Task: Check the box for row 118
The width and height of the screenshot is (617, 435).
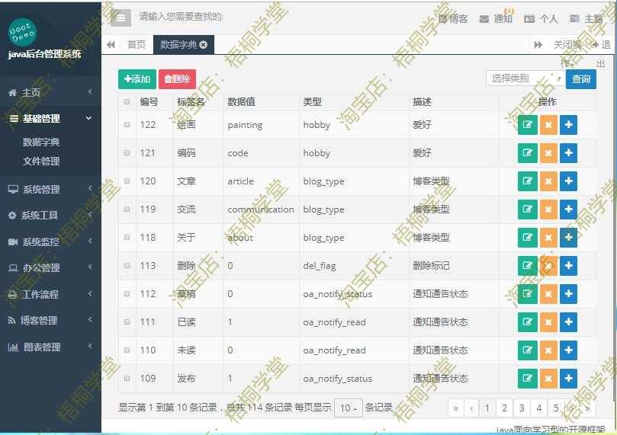Action: tap(127, 238)
